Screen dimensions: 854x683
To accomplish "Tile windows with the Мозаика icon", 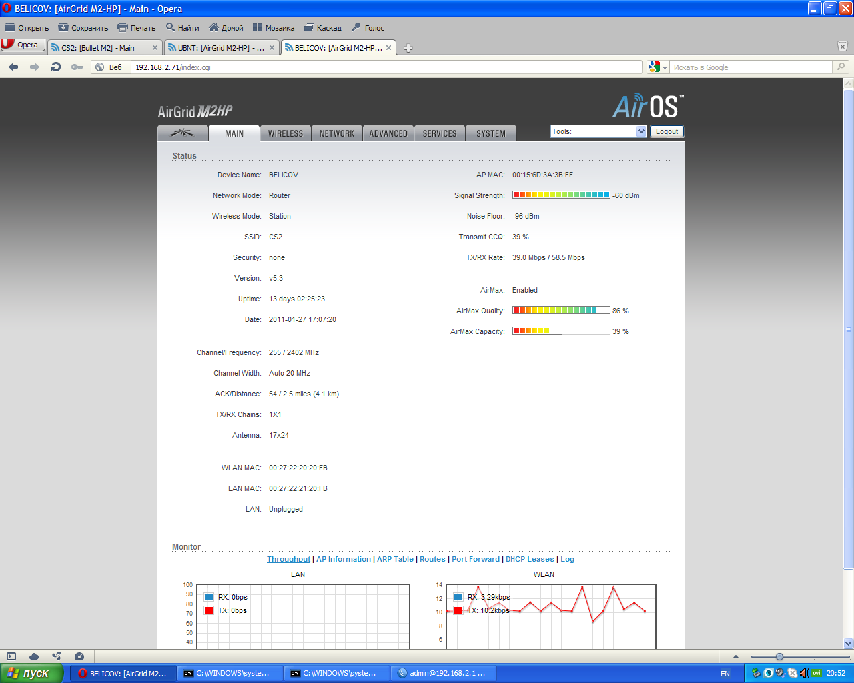I will tap(258, 27).
